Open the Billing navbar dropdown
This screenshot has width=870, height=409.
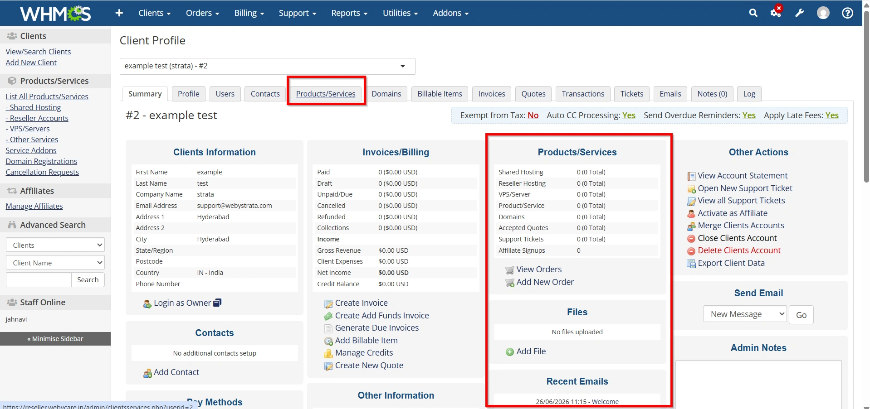click(249, 13)
